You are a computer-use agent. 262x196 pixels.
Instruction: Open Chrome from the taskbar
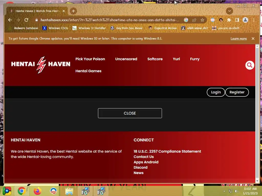pyautogui.click(x=21, y=191)
